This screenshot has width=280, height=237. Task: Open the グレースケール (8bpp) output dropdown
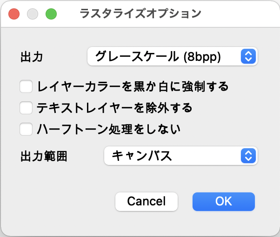[x=172, y=57]
